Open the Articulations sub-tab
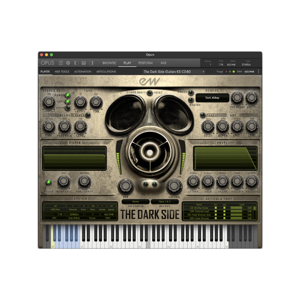 click(106, 72)
